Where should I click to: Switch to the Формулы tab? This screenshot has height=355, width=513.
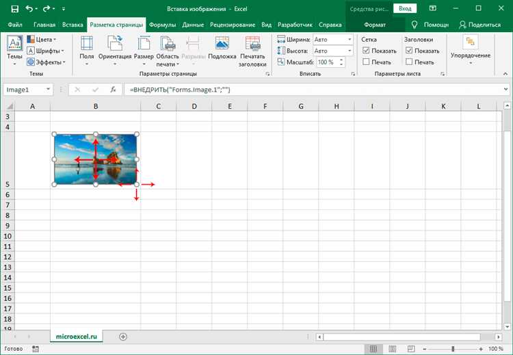(163, 25)
